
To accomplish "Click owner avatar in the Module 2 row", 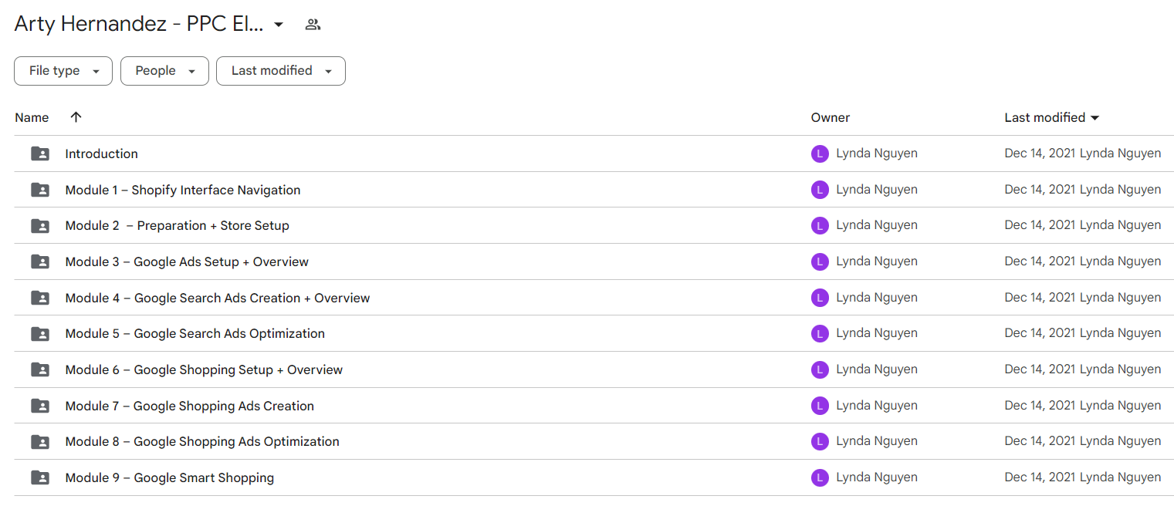I will [820, 225].
